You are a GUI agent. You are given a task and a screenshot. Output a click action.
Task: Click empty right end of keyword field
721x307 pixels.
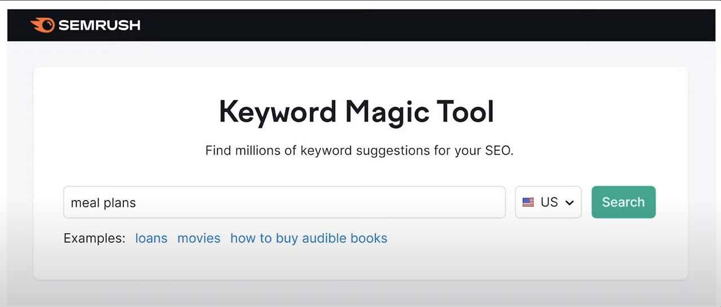click(x=462, y=202)
